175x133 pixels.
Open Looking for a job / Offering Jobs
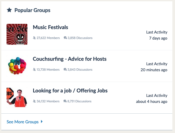70,91
